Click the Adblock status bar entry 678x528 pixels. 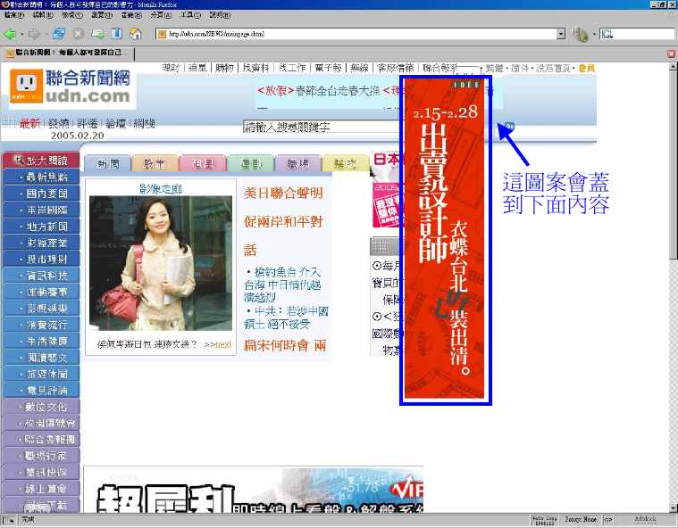click(x=645, y=519)
